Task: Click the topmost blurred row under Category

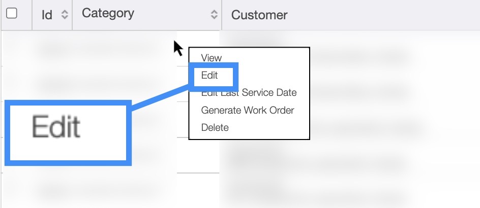Action: pyautogui.click(x=102, y=48)
